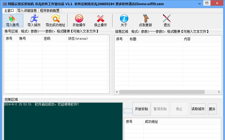Open the 关于 about info icon

pyautogui.click(x=124, y=21)
